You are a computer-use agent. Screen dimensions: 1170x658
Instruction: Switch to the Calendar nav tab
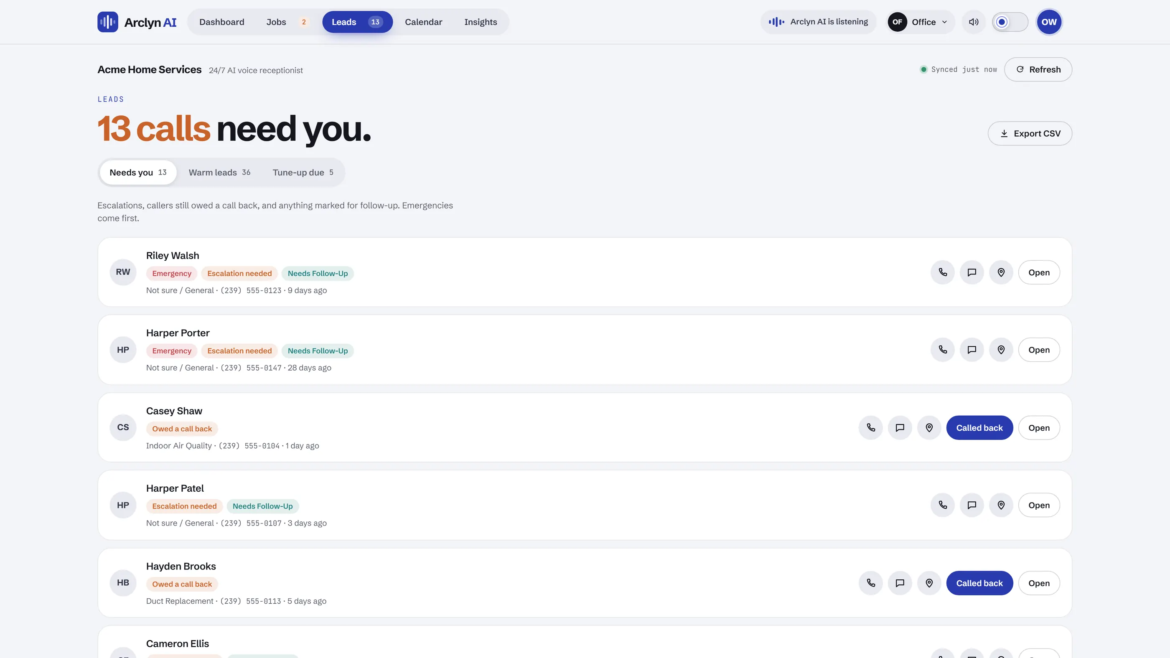coord(423,22)
